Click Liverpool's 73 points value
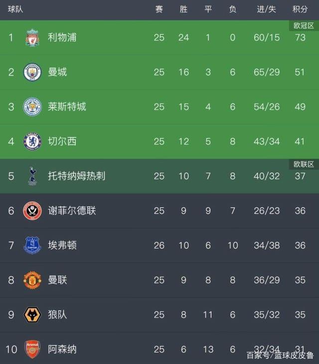The height and width of the screenshot is (364, 319). point(300,38)
